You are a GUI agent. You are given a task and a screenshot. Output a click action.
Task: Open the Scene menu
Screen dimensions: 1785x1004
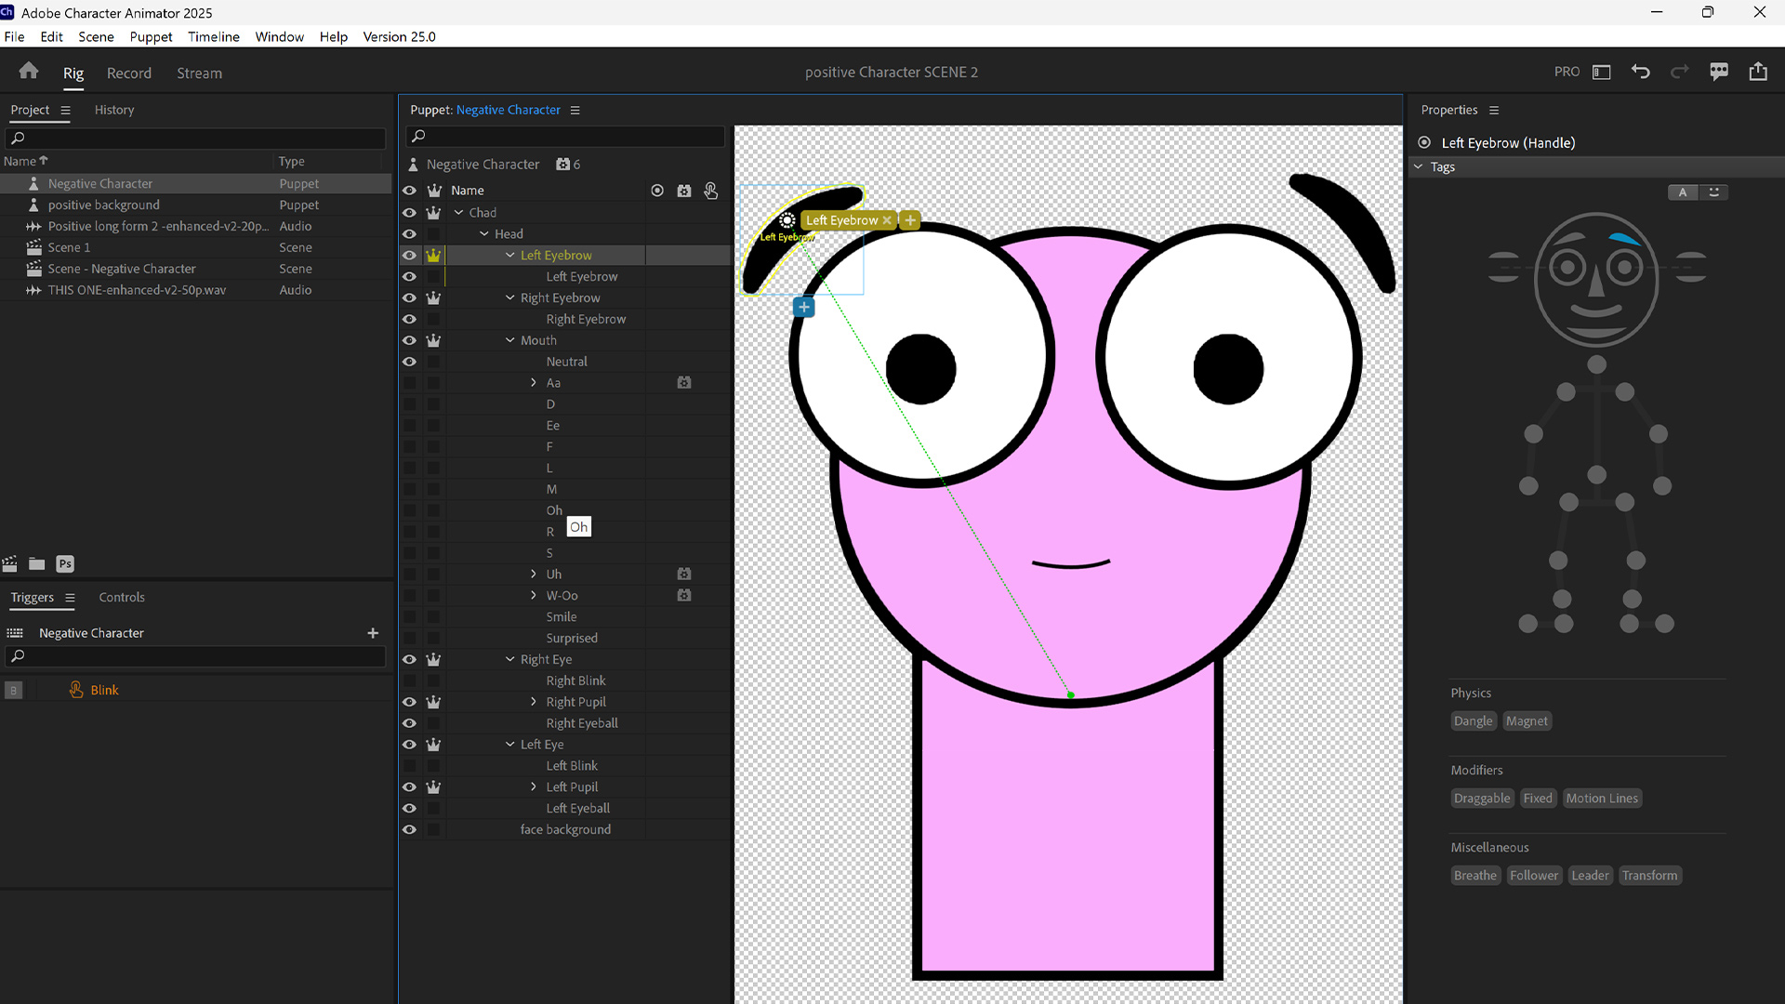click(x=96, y=36)
